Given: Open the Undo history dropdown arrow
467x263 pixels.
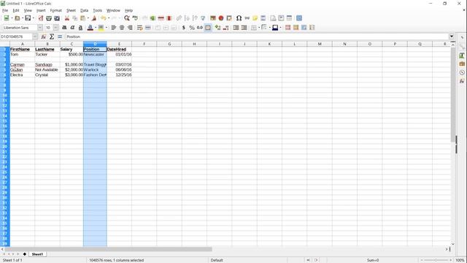Looking at the screenshot, I should pos(109,18).
